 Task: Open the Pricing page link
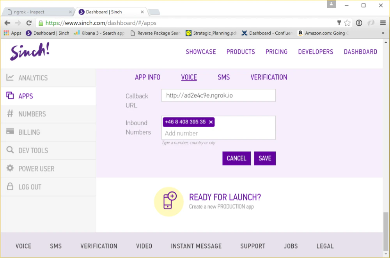277,52
